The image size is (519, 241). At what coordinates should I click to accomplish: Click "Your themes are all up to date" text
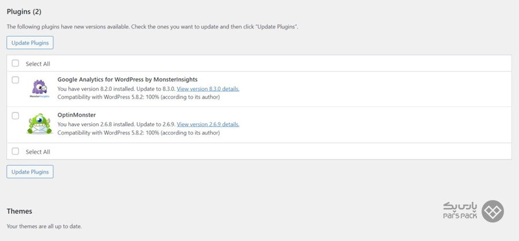pyautogui.click(x=44, y=227)
